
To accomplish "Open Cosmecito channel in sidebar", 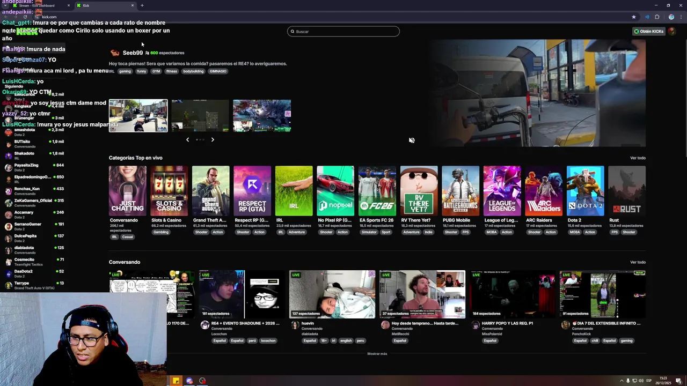I will (33, 262).
